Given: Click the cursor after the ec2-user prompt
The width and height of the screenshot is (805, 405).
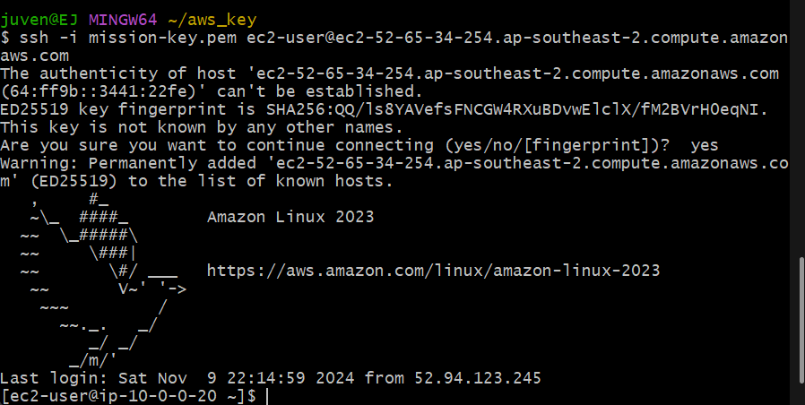Looking at the screenshot, I should pyautogui.click(x=267, y=395).
